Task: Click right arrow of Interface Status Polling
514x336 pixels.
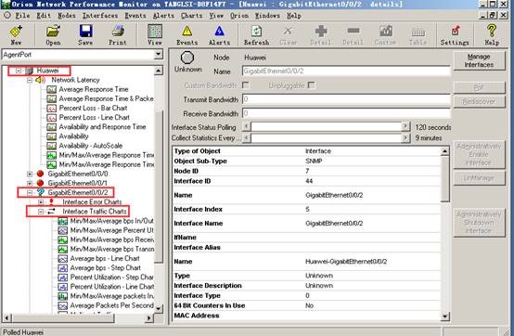Action: (405, 126)
